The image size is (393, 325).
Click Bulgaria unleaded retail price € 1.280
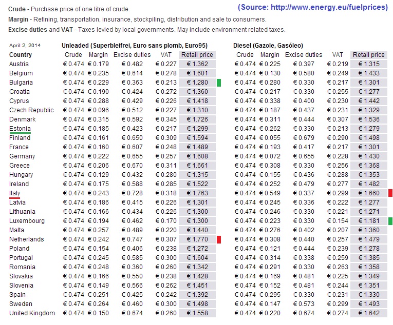coord(197,83)
